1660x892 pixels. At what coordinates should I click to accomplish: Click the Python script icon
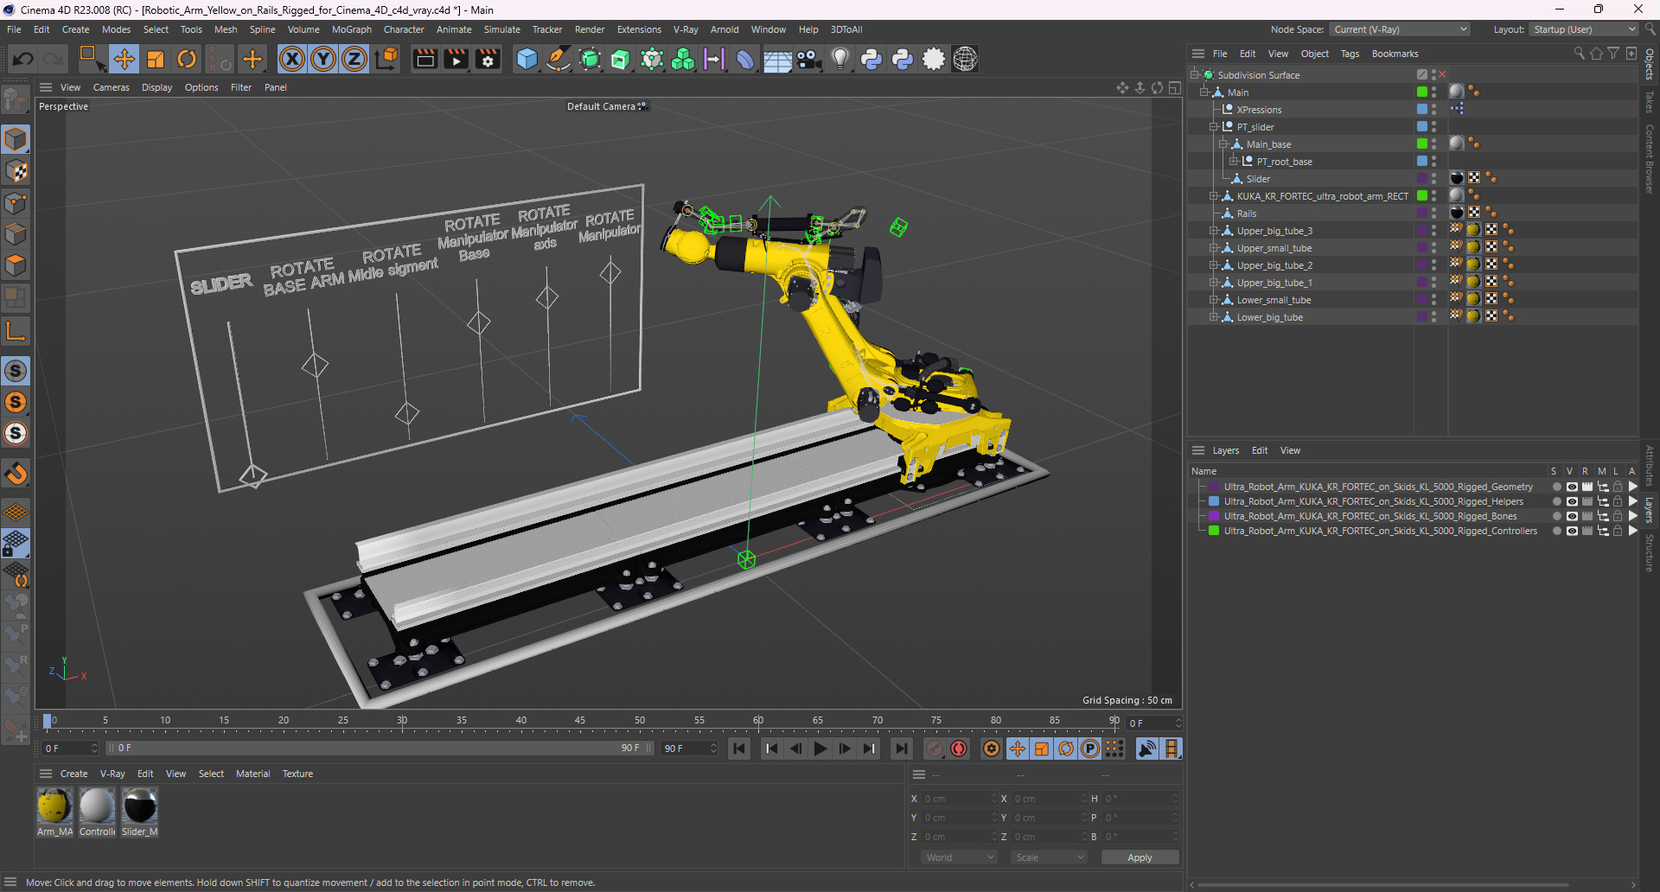[871, 59]
